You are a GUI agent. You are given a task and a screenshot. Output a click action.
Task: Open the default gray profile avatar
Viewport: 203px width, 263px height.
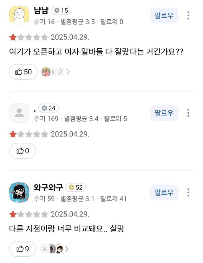pyautogui.click(x=19, y=113)
